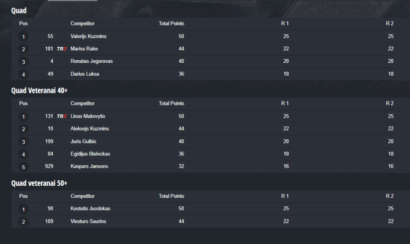Click R 1 header in Quad Veteranai 40+ table

[285, 103]
